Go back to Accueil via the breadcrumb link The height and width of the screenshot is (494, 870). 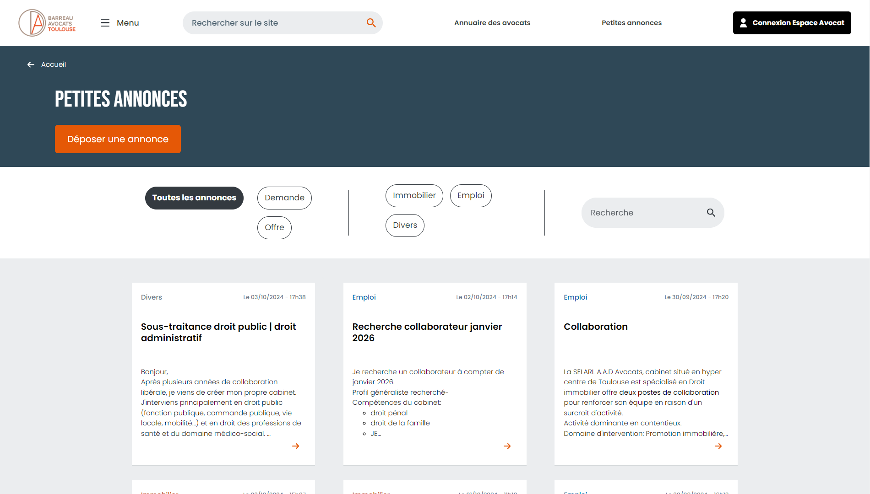pyautogui.click(x=54, y=64)
